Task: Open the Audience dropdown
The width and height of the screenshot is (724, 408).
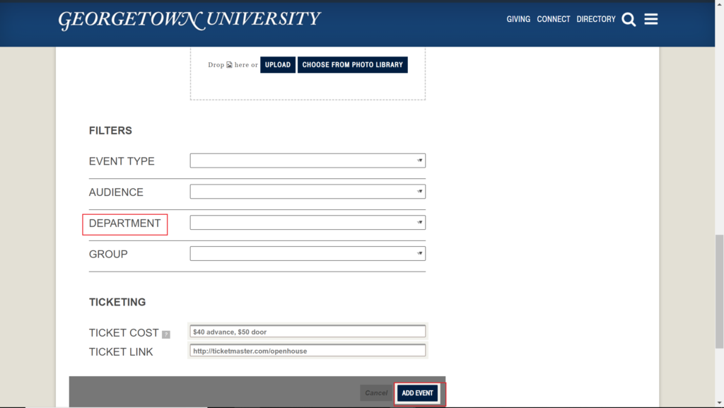Action: pyautogui.click(x=308, y=192)
